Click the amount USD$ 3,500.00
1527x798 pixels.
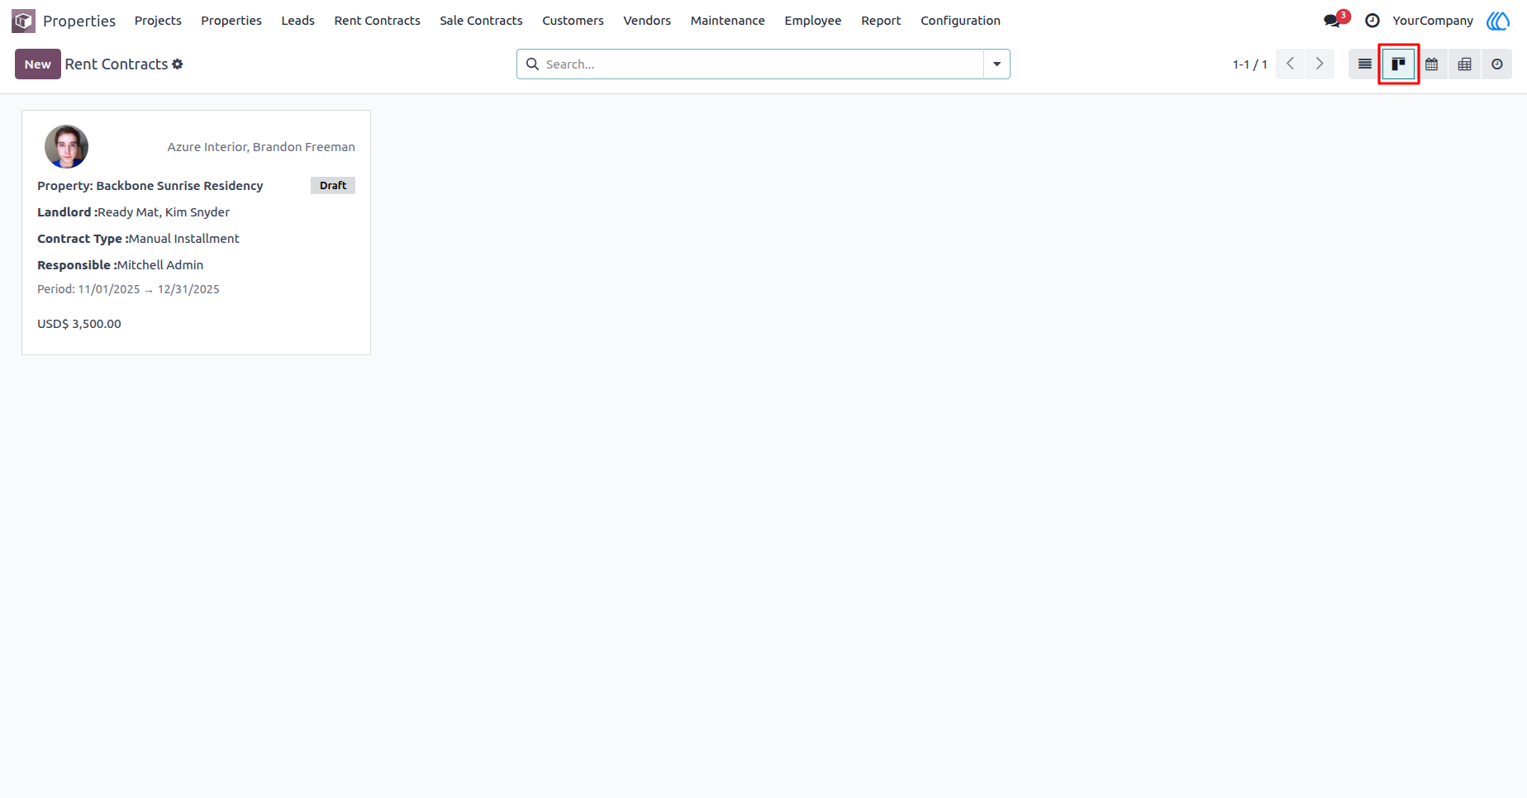(79, 324)
